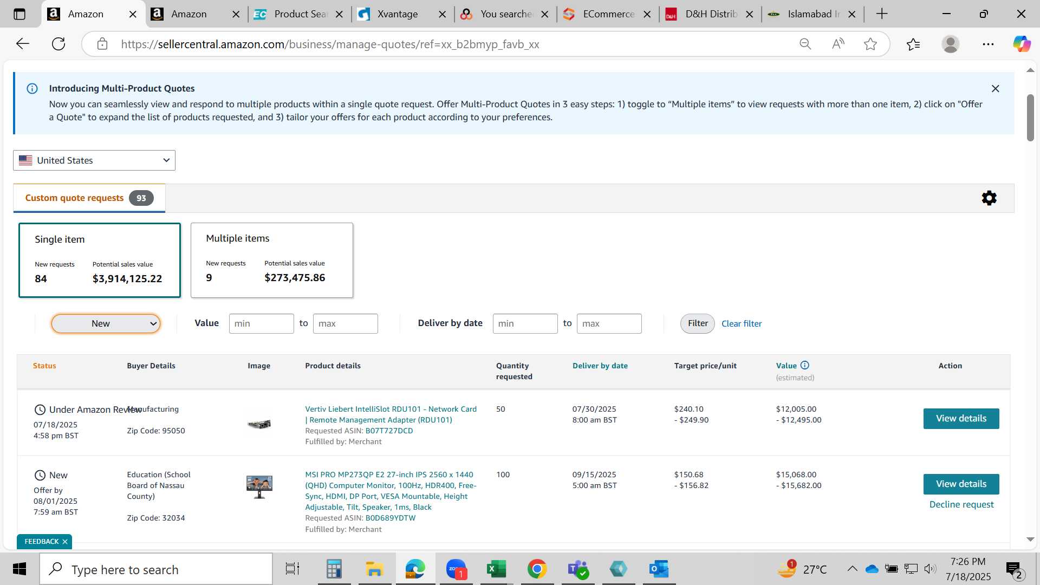This screenshot has width=1040, height=585.
Task: Open the United States marketplace dropdown
Action: (94, 160)
